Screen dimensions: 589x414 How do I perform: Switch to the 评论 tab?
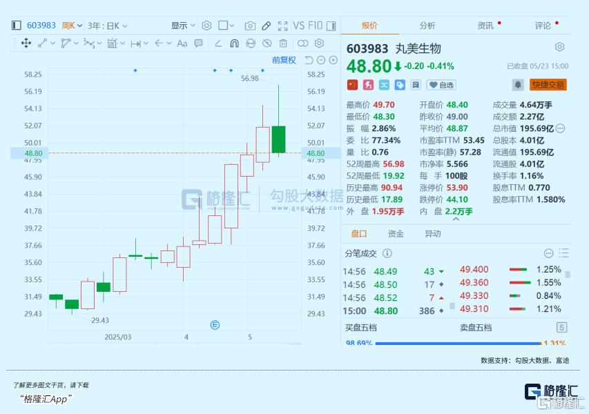543,26
